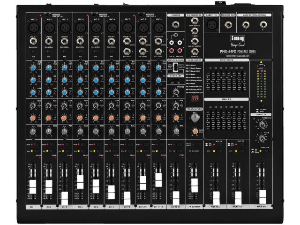This screenshot has width=300, height=225.
Task: Click the CH 1 channel fader
Action: pyautogui.click(x=33, y=187)
